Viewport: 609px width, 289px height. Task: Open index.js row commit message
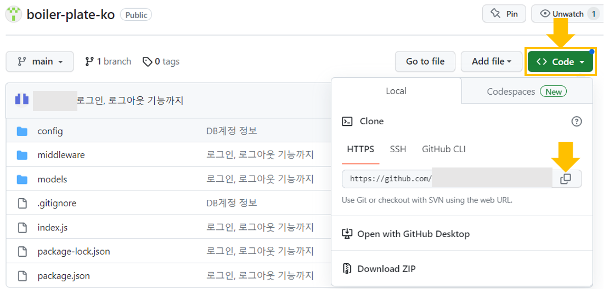coord(260,227)
